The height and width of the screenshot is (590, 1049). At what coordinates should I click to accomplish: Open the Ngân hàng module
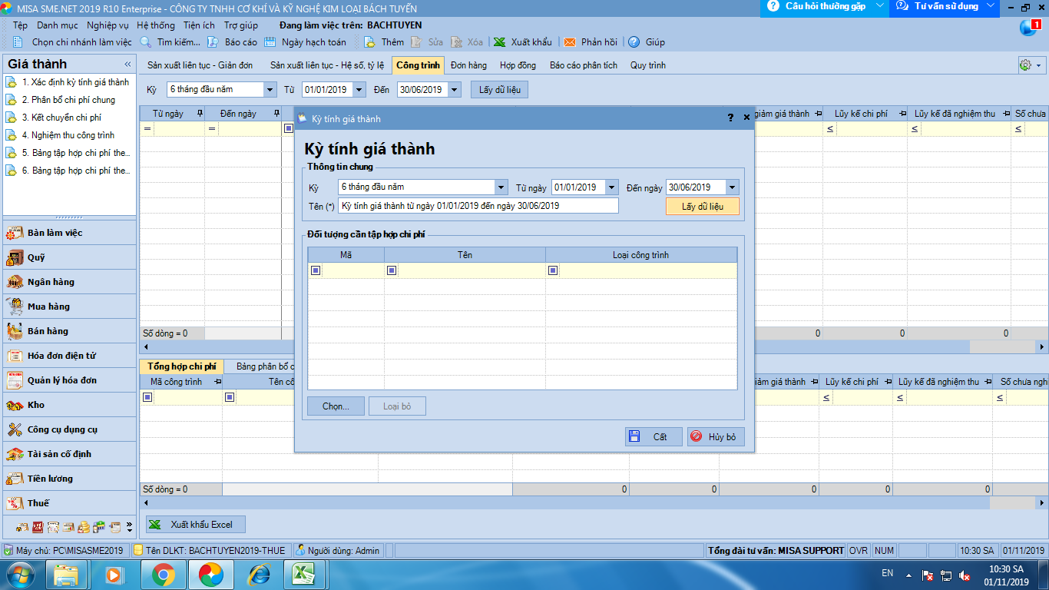pos(51,282)
